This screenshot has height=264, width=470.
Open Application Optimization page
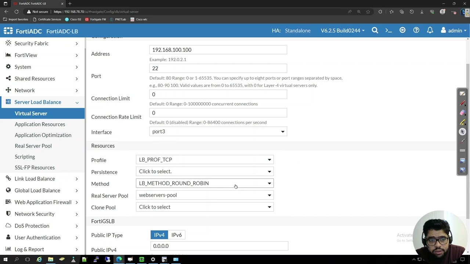point(43,135)
